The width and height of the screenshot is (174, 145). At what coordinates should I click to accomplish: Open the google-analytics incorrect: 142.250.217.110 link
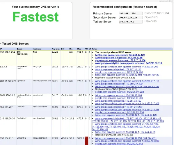coord(127,81)
